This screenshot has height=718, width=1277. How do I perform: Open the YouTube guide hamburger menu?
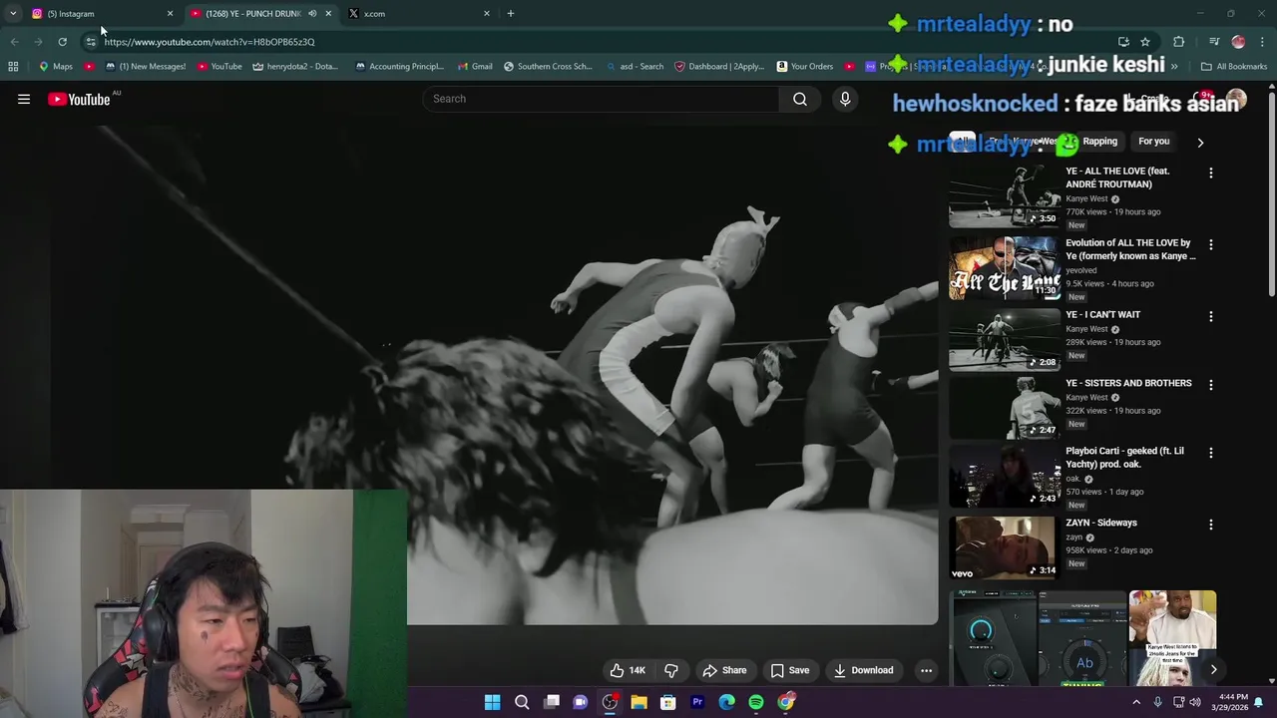[x=24, y=99]
